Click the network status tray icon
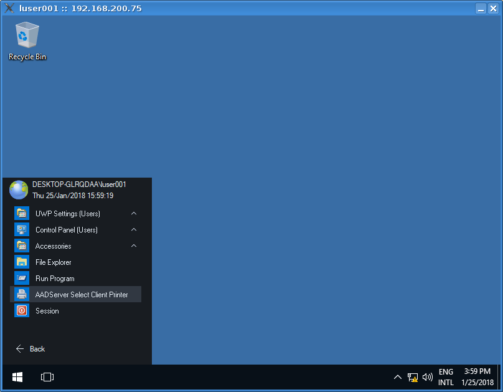This screenshot has width=503, height=392. [x=412, y=377]
